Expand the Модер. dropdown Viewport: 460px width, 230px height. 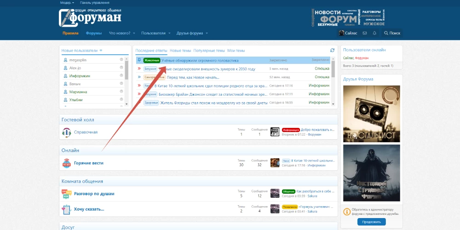67,3
